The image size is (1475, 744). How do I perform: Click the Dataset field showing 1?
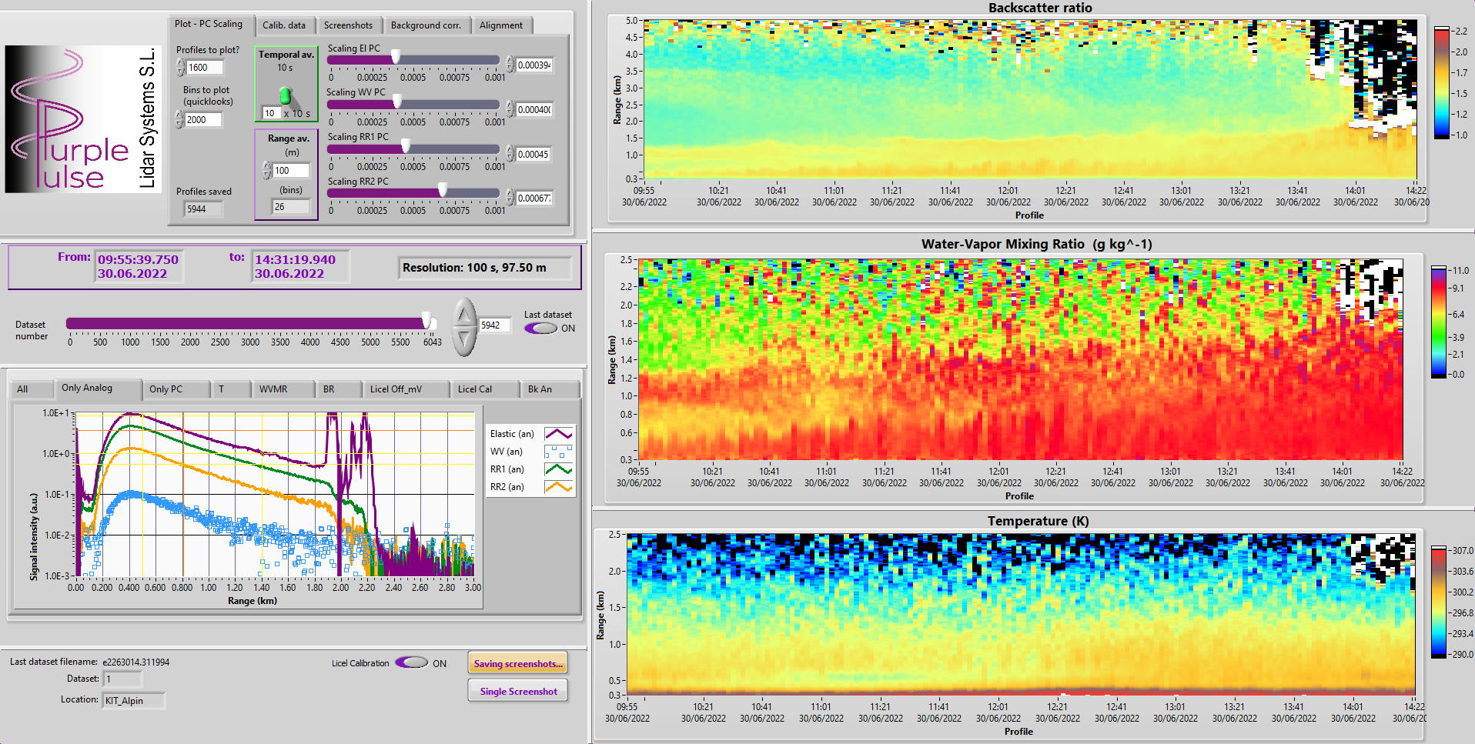coord(122,679)
